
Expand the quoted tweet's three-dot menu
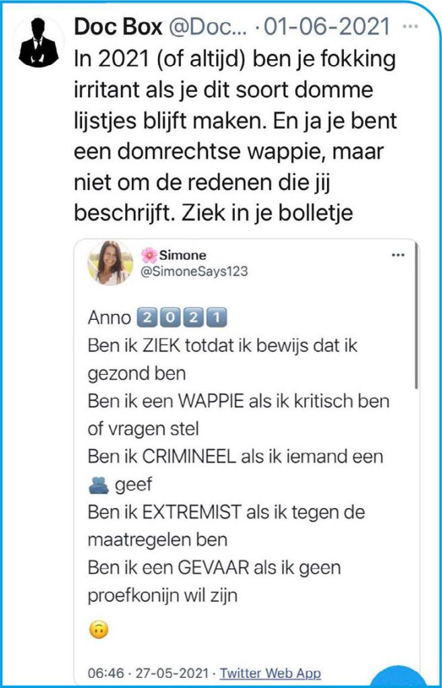click(x=398, y=255)
